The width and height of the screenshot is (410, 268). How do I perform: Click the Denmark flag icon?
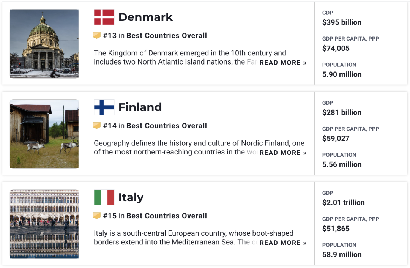tap(104, 17)
